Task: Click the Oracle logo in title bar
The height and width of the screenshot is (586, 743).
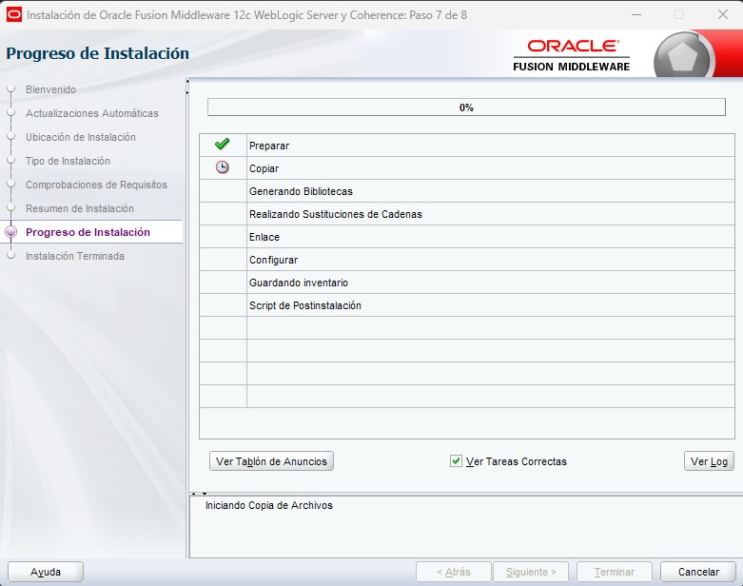Action: click(13, 14)
